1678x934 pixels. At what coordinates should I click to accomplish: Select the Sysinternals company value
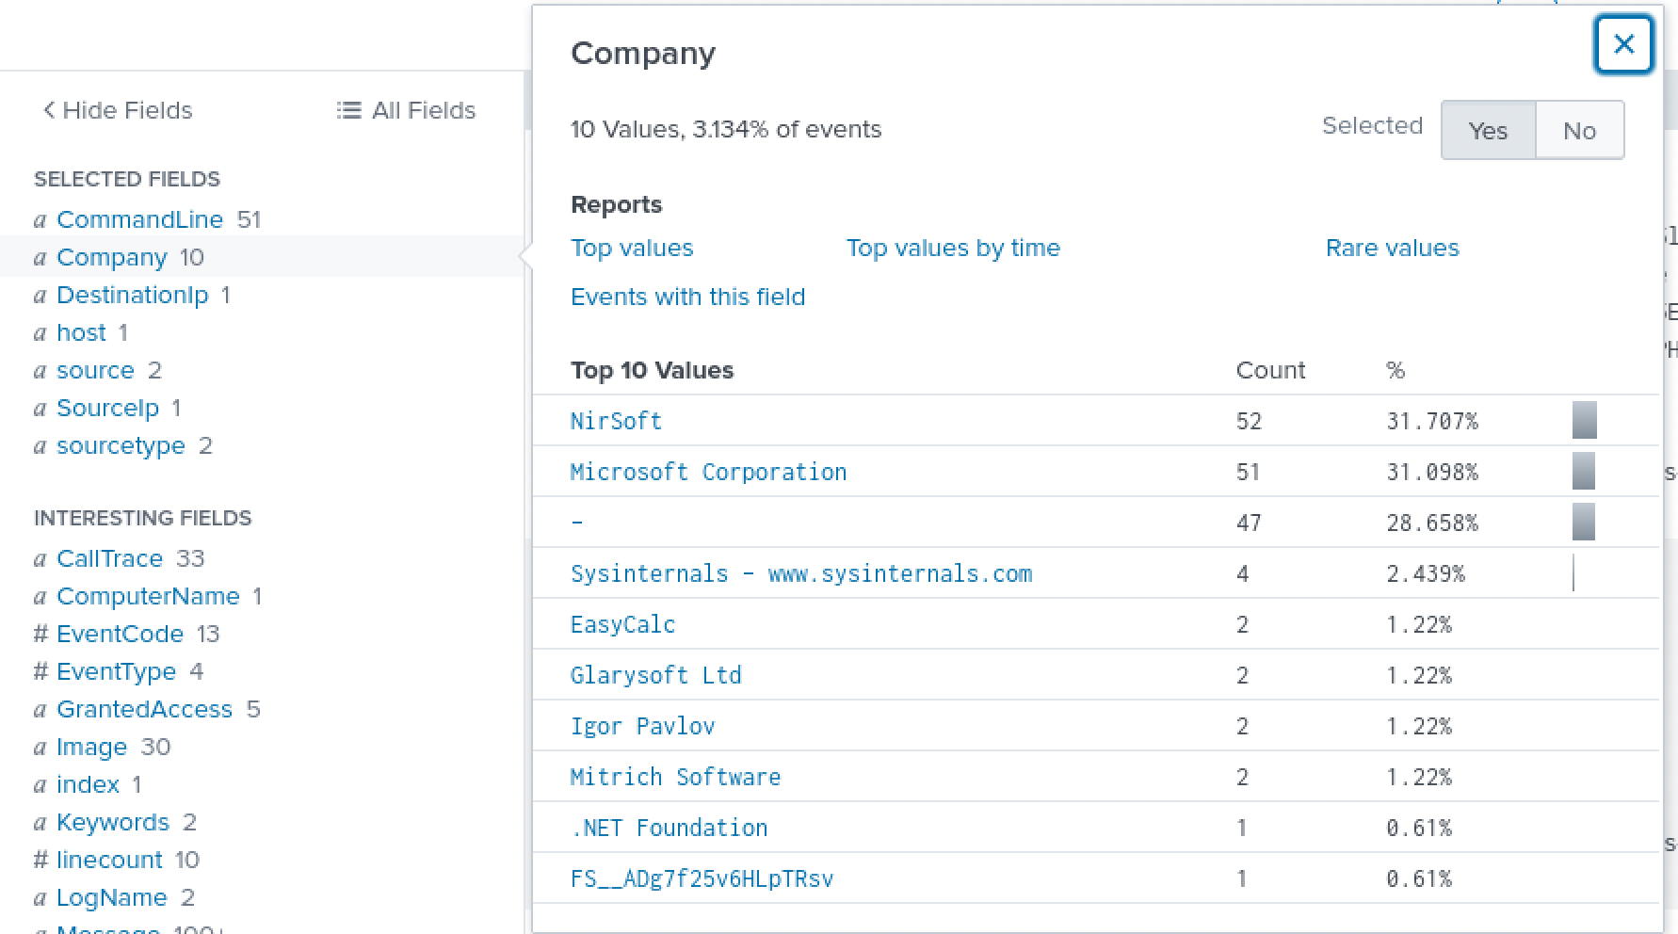tap(801, 573)
